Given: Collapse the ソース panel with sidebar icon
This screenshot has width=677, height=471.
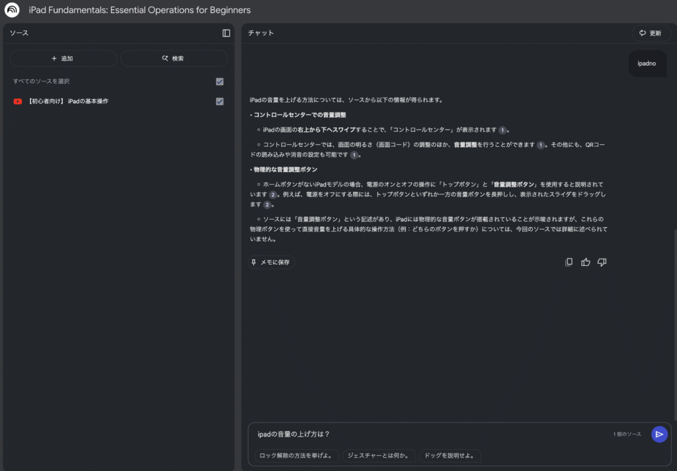Looking at the screenshot, I should point(226,33).
